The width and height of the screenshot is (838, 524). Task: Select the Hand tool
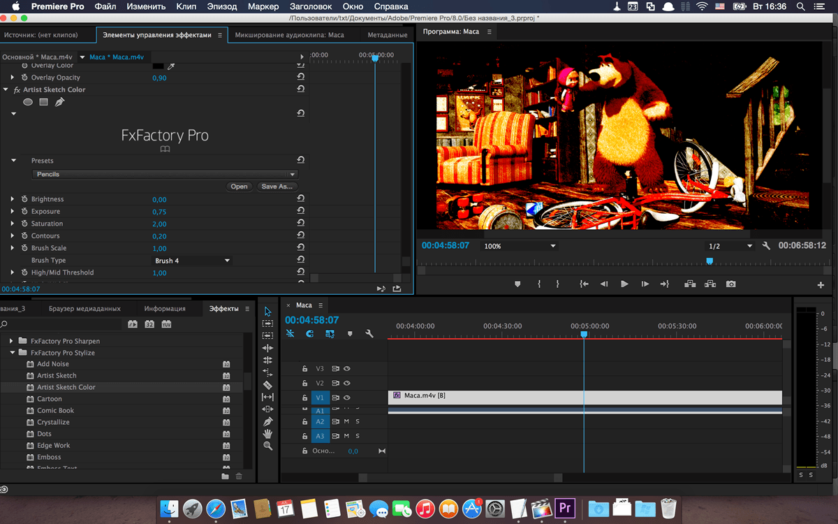[268, 434]
